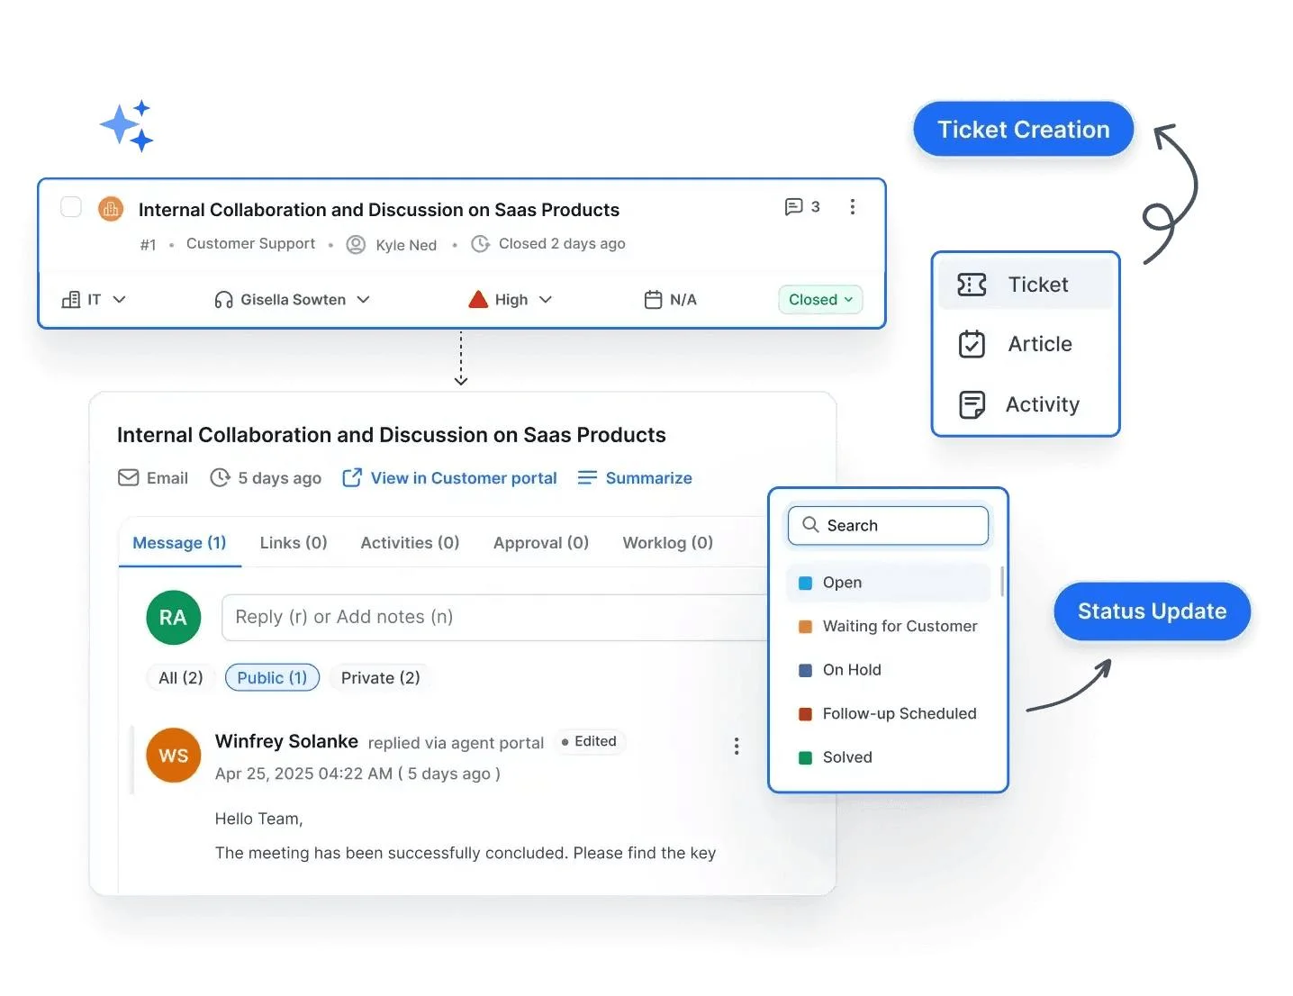
Task: Open the three-dot options menu on the ticket
Action: (852, 206)
